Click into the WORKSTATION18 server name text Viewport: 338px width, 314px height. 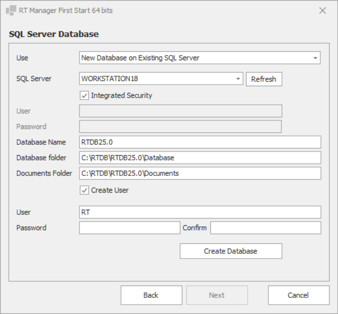pyautogui.click(x=156, y=79)
